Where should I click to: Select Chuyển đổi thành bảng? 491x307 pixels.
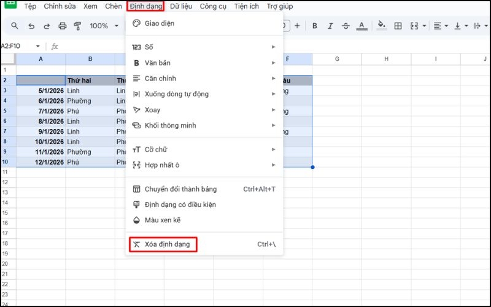(x=204, y=189)
